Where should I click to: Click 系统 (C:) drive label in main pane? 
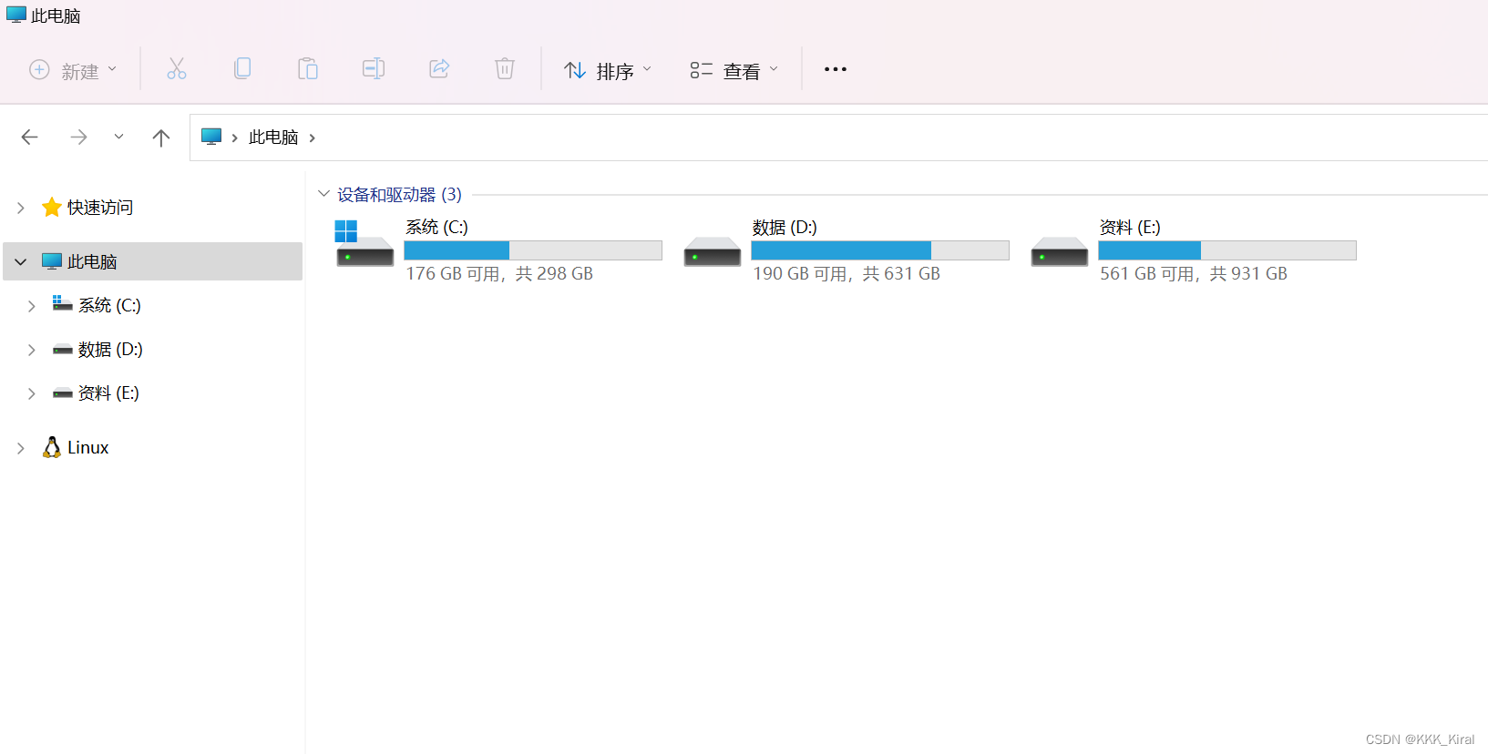tap(436, 227)
